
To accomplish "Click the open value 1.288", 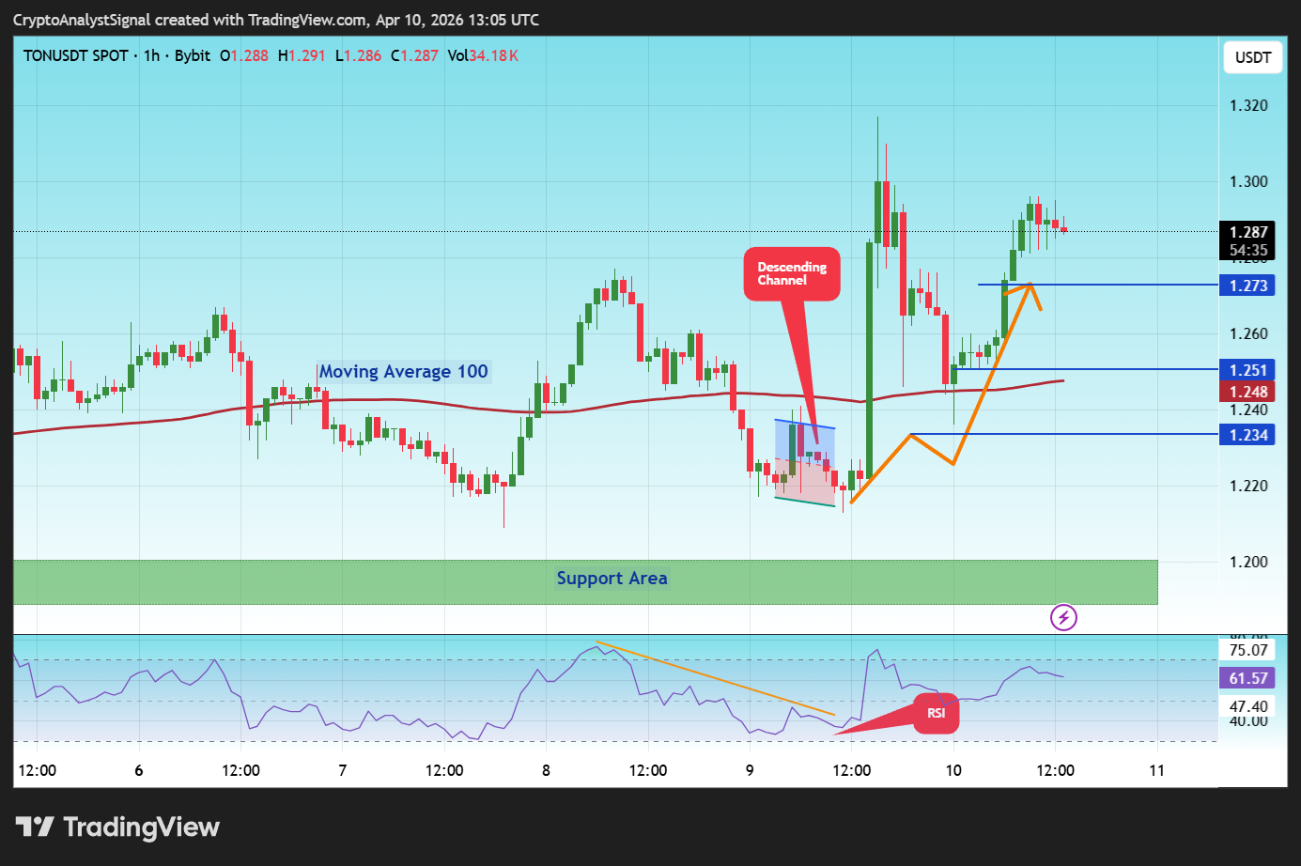I will (x=250, y=55).
